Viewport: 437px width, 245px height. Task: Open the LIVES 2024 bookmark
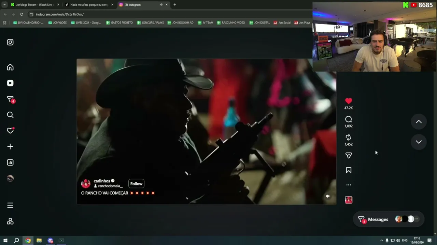(86, 23)
